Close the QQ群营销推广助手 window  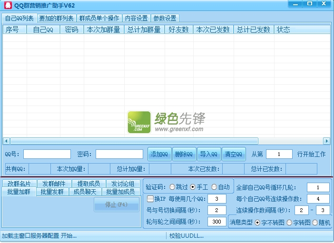324,4
